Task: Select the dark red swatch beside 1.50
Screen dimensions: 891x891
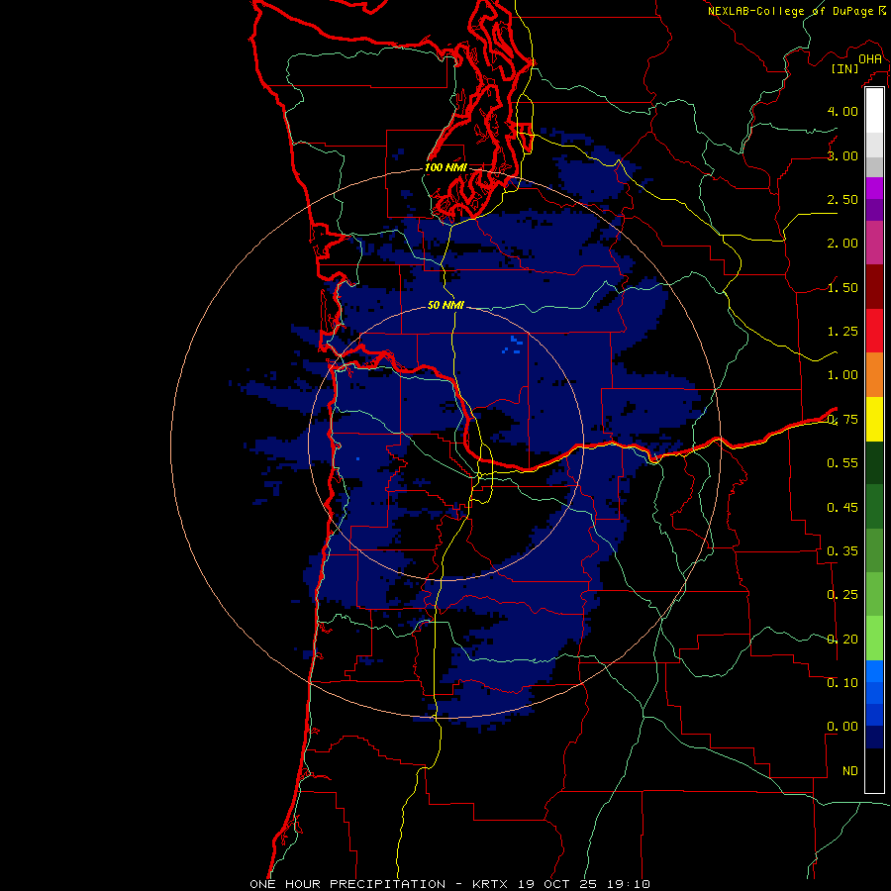Action: [874, 287]
